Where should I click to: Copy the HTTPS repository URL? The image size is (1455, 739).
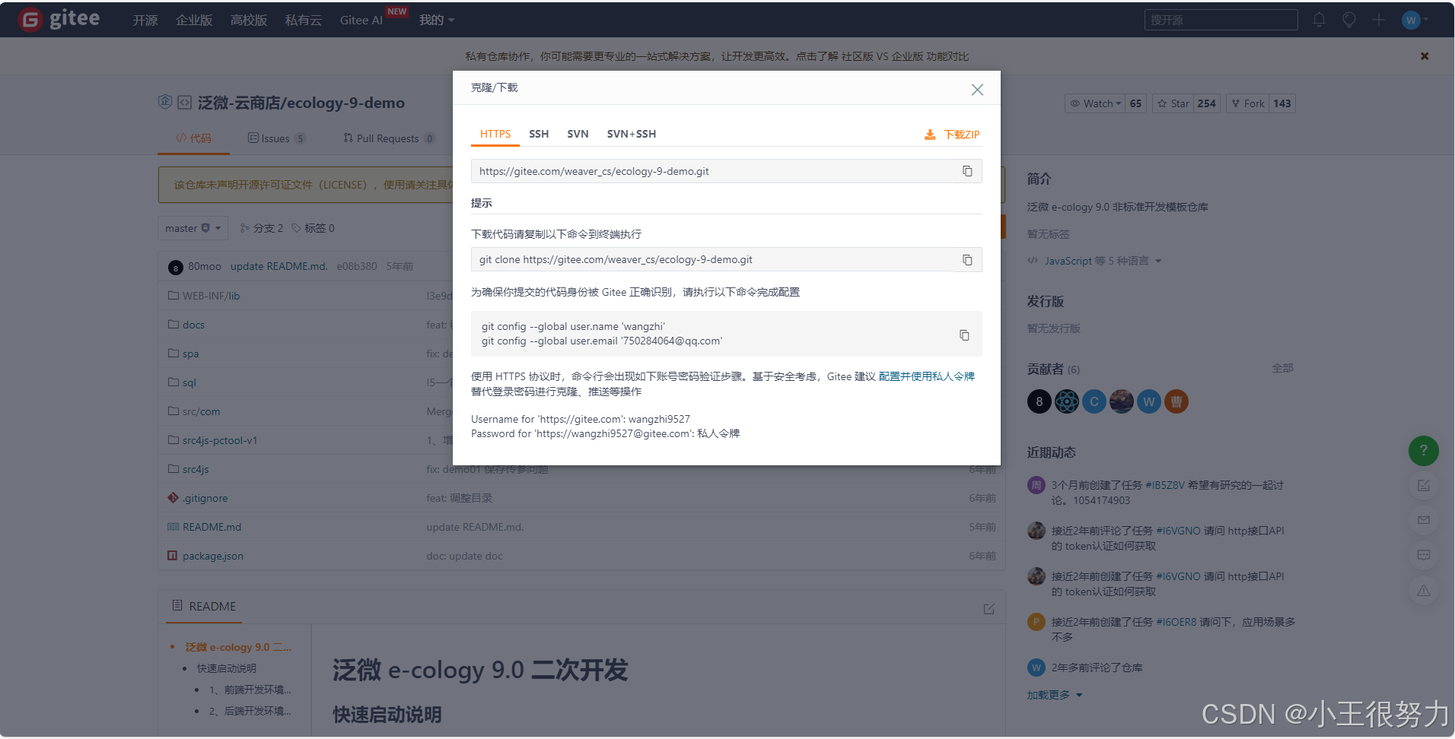[967, 171]
